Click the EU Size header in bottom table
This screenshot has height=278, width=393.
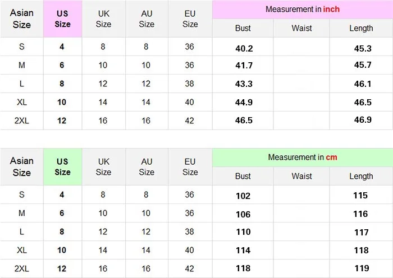point(190,166)
